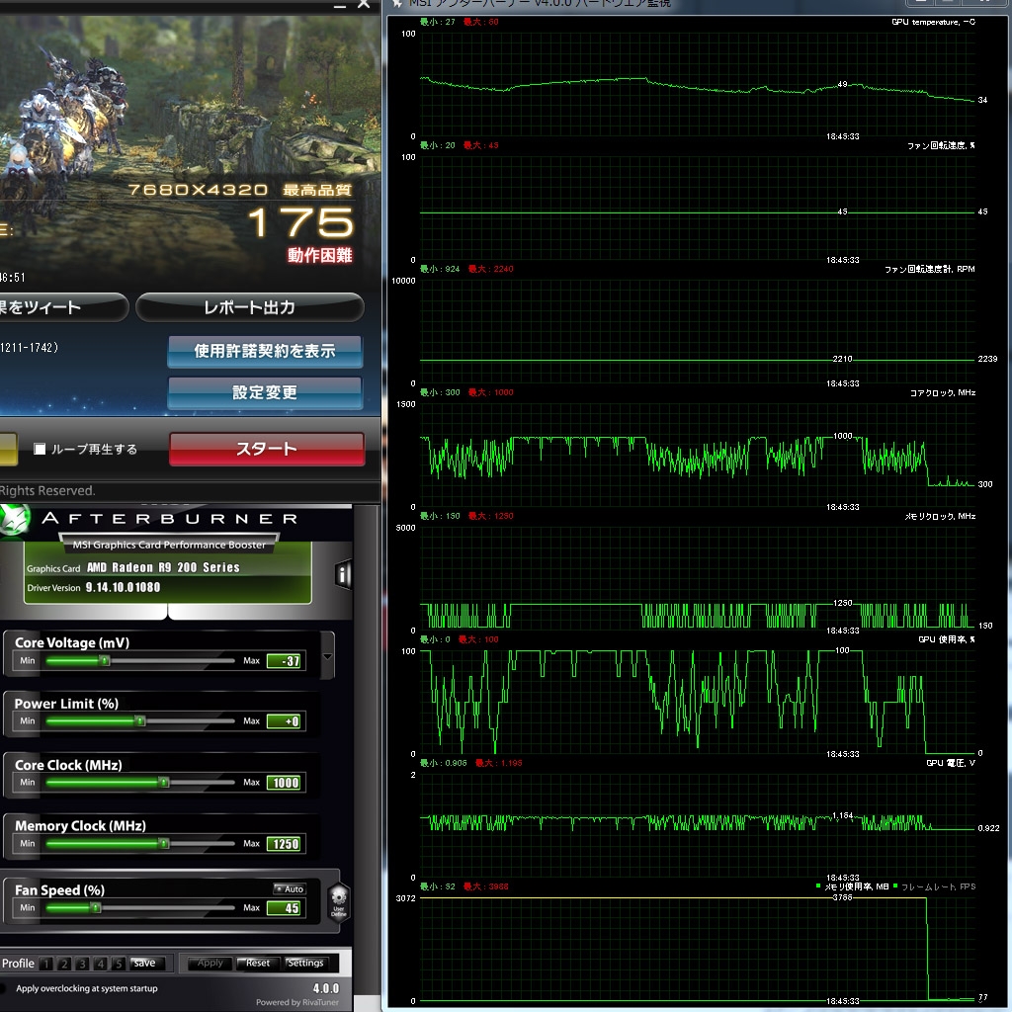This screenshot has width=1012, height=1012.
Task: Click the Core Clock value field 1000
Action: (284, 783)
